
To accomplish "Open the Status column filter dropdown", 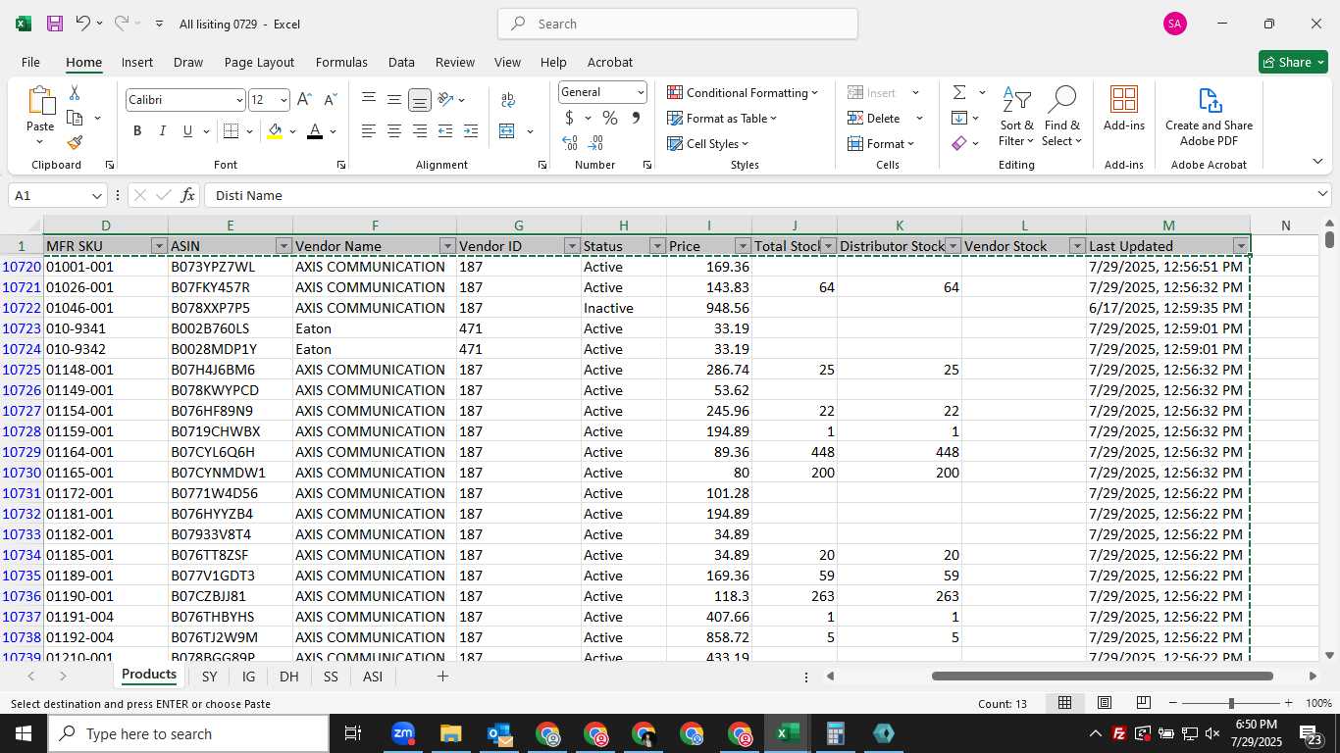I will 657,246.
